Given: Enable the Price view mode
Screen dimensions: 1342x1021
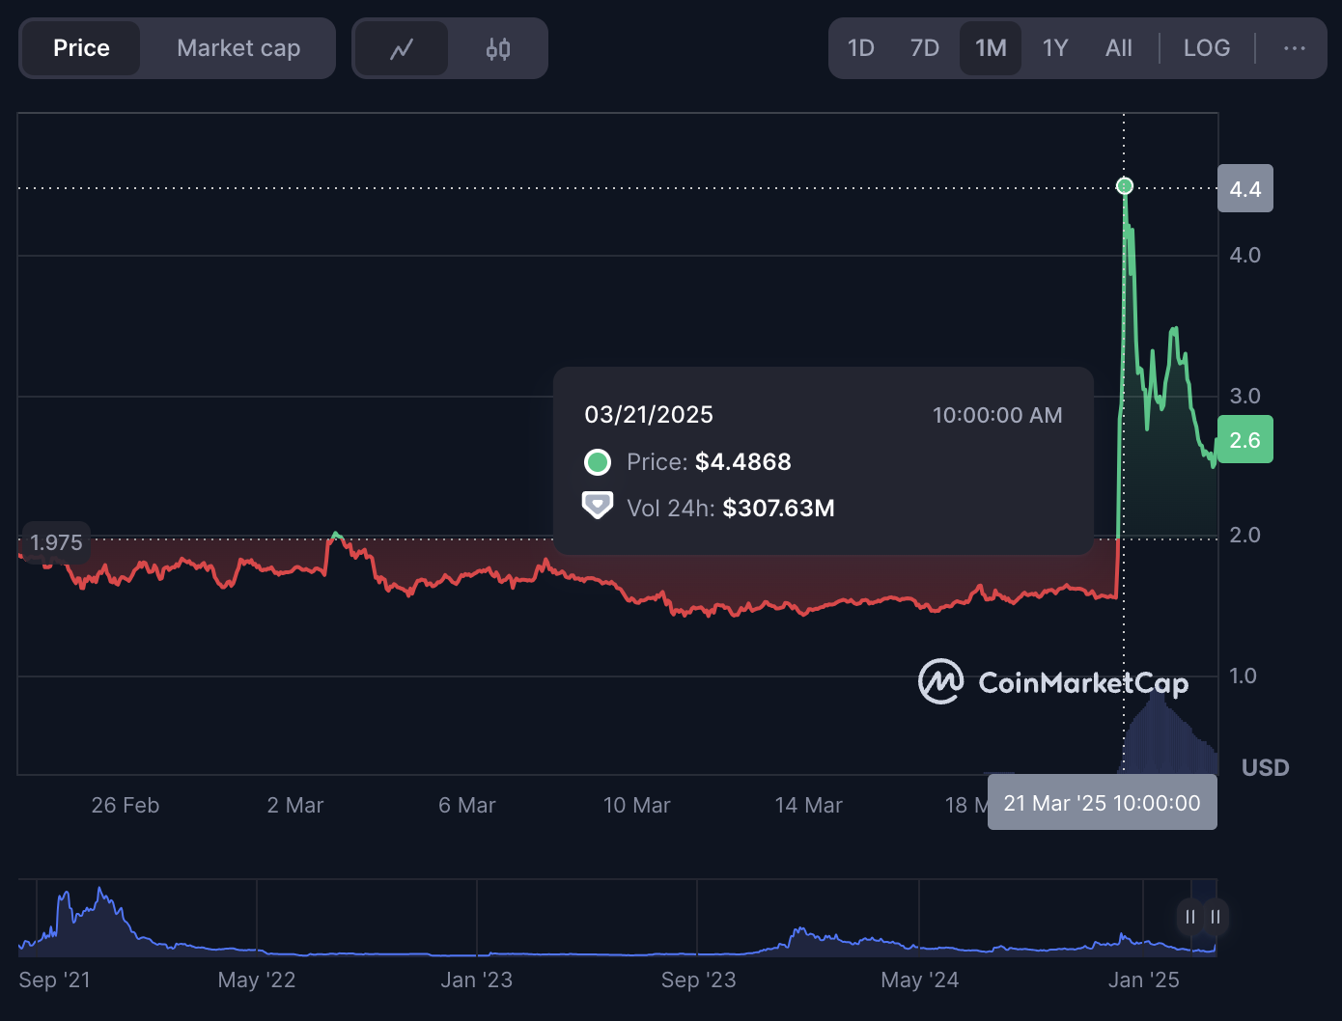Looking at the screenshot, I should click(81, 47).
